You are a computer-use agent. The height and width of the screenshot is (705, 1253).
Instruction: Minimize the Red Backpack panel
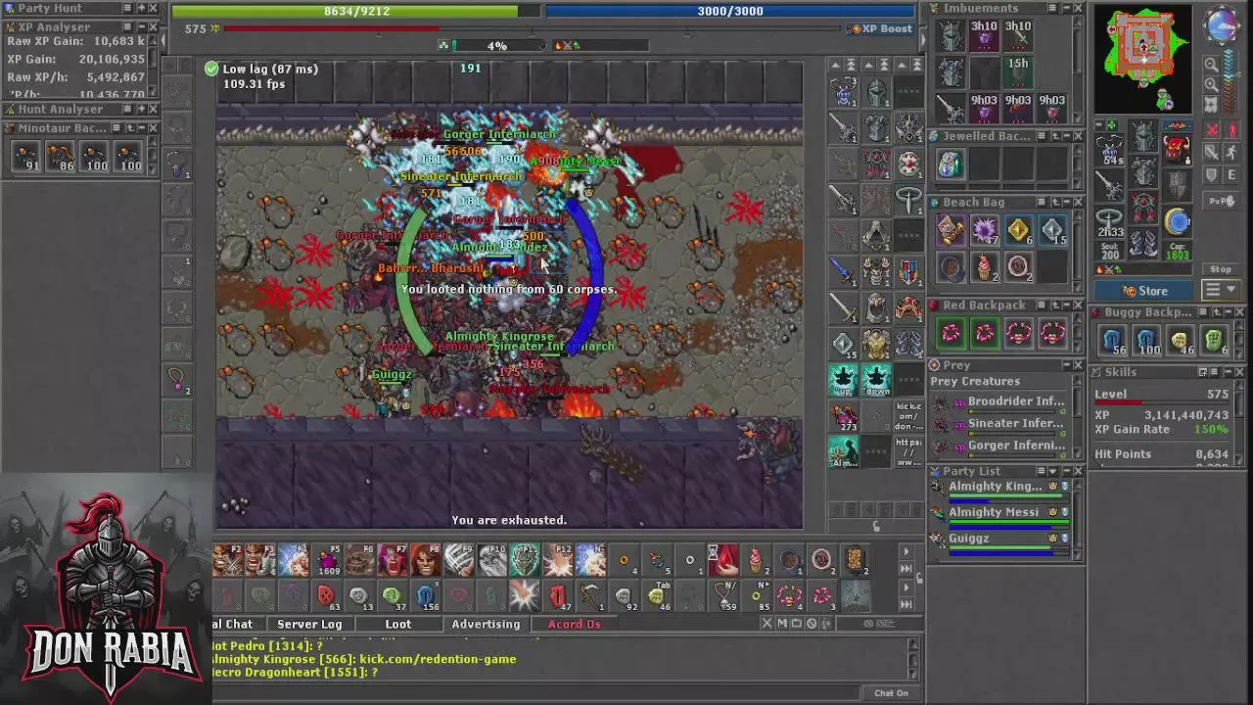point(1065,305)
